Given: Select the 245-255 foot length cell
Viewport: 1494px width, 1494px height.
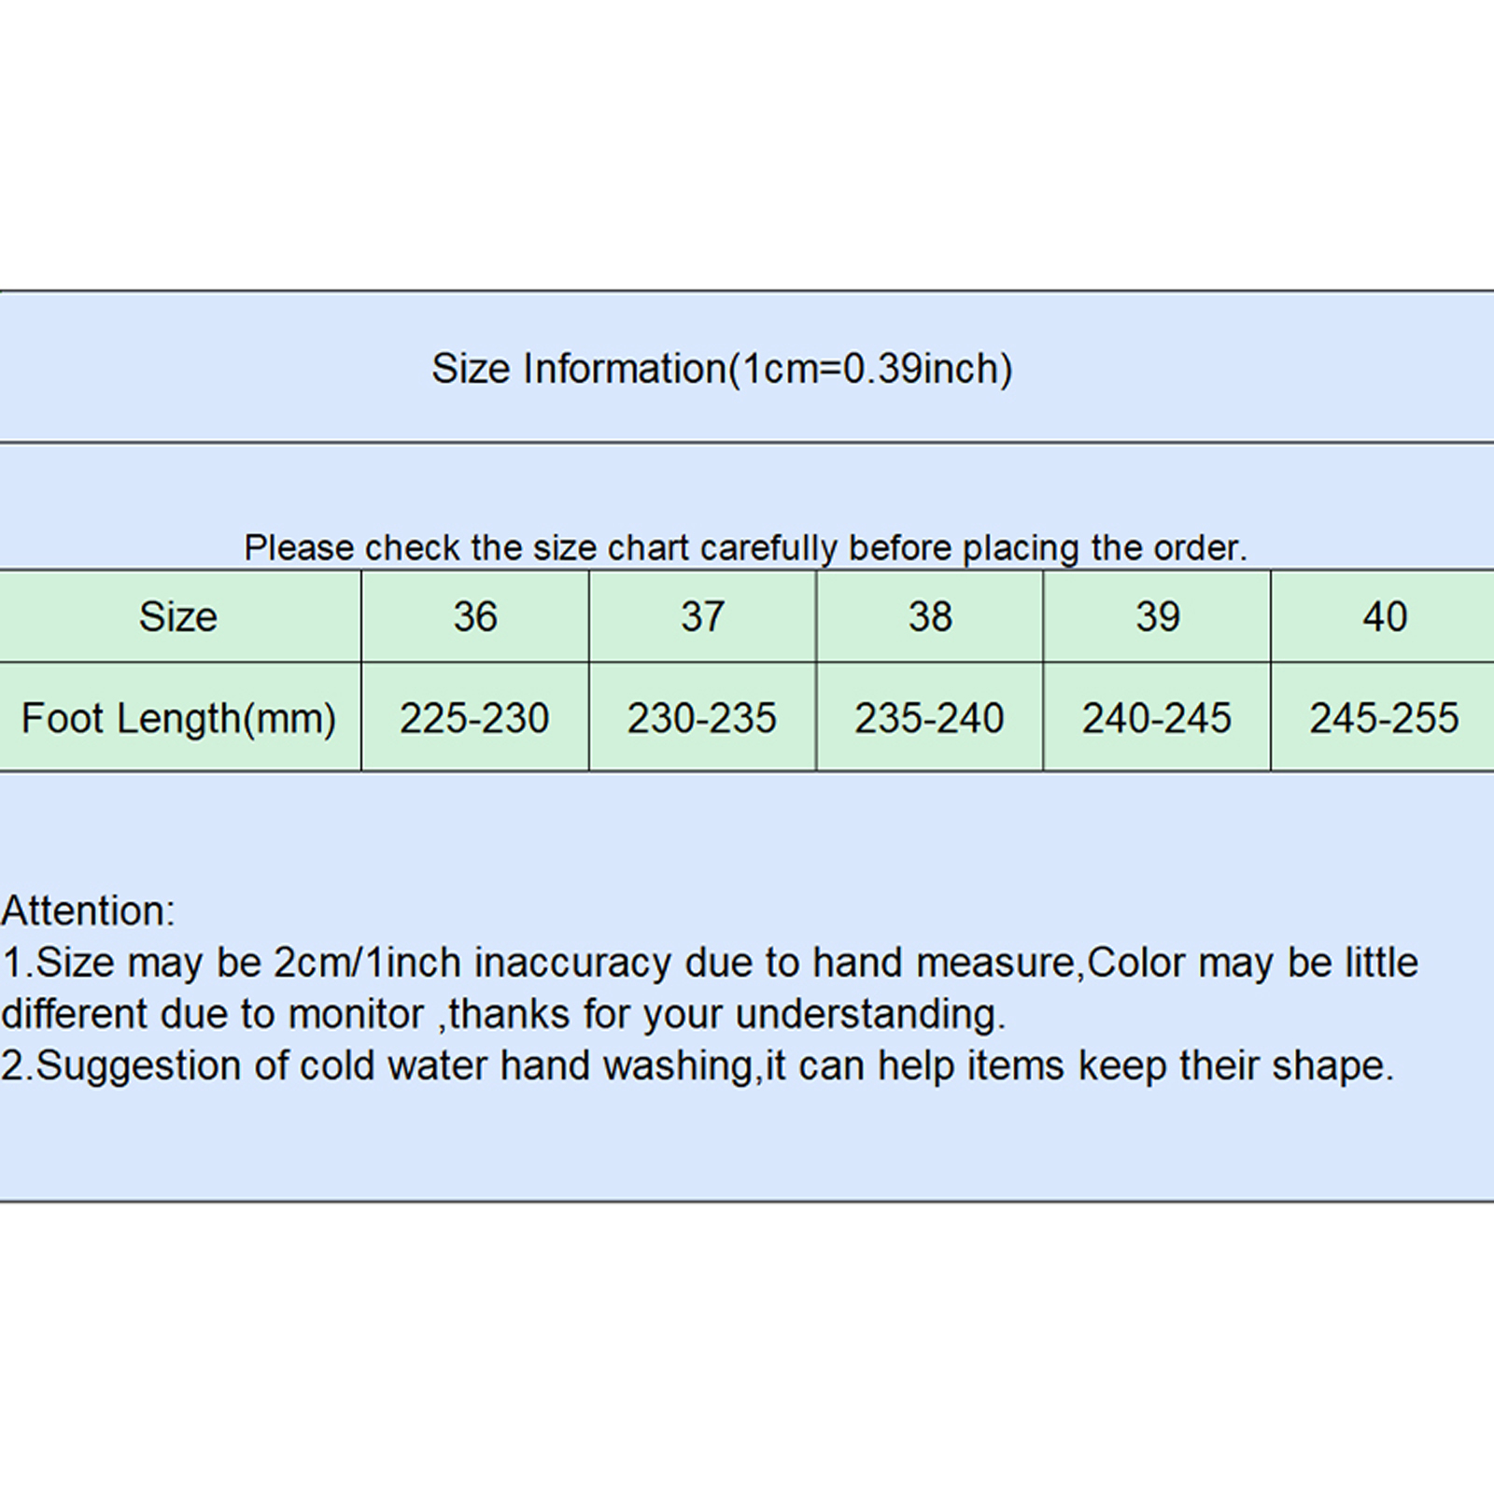Looking at the screenshot, I should click(1384, 719).
